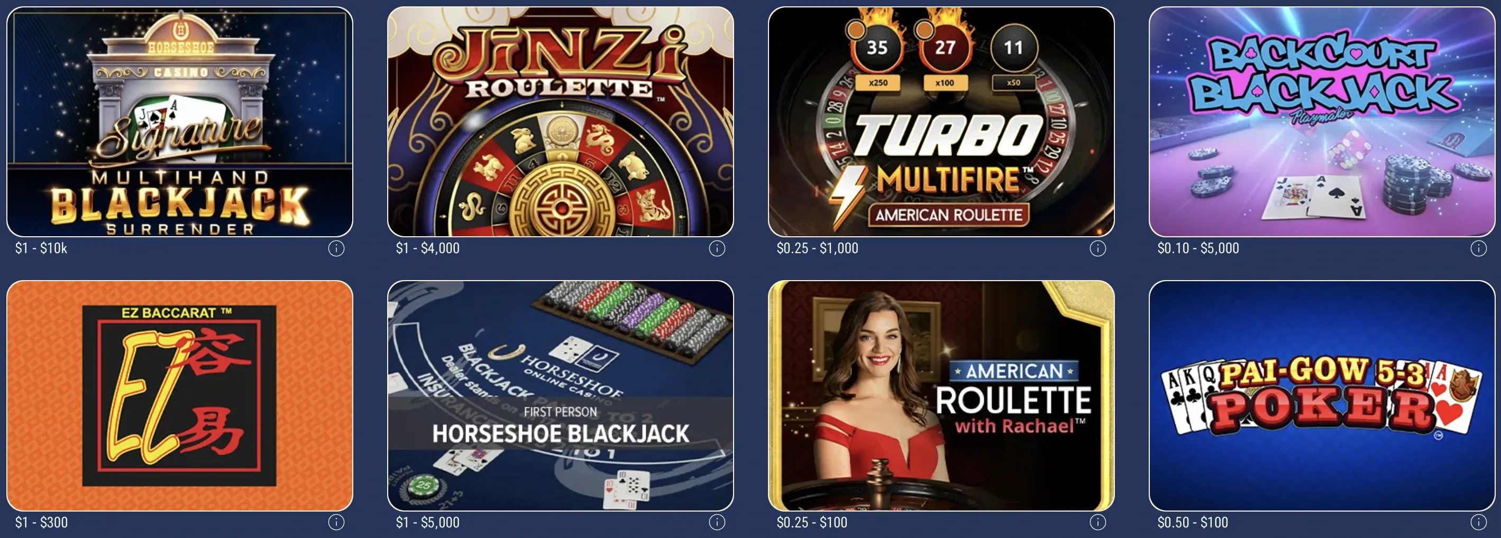Open info icon for Pai-Gow Poker

1478,522
